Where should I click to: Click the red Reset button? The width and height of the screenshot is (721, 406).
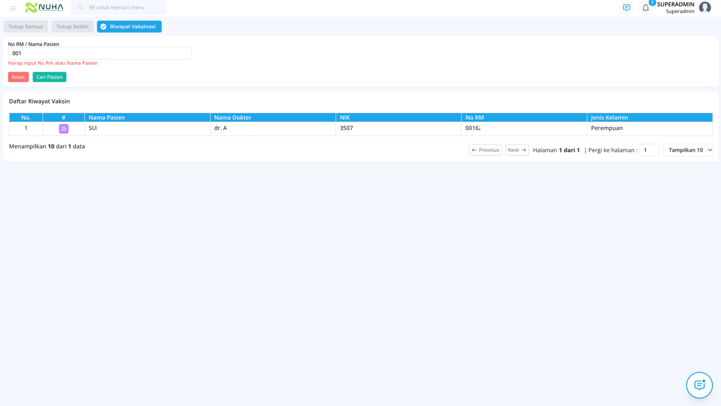point(18,77)
